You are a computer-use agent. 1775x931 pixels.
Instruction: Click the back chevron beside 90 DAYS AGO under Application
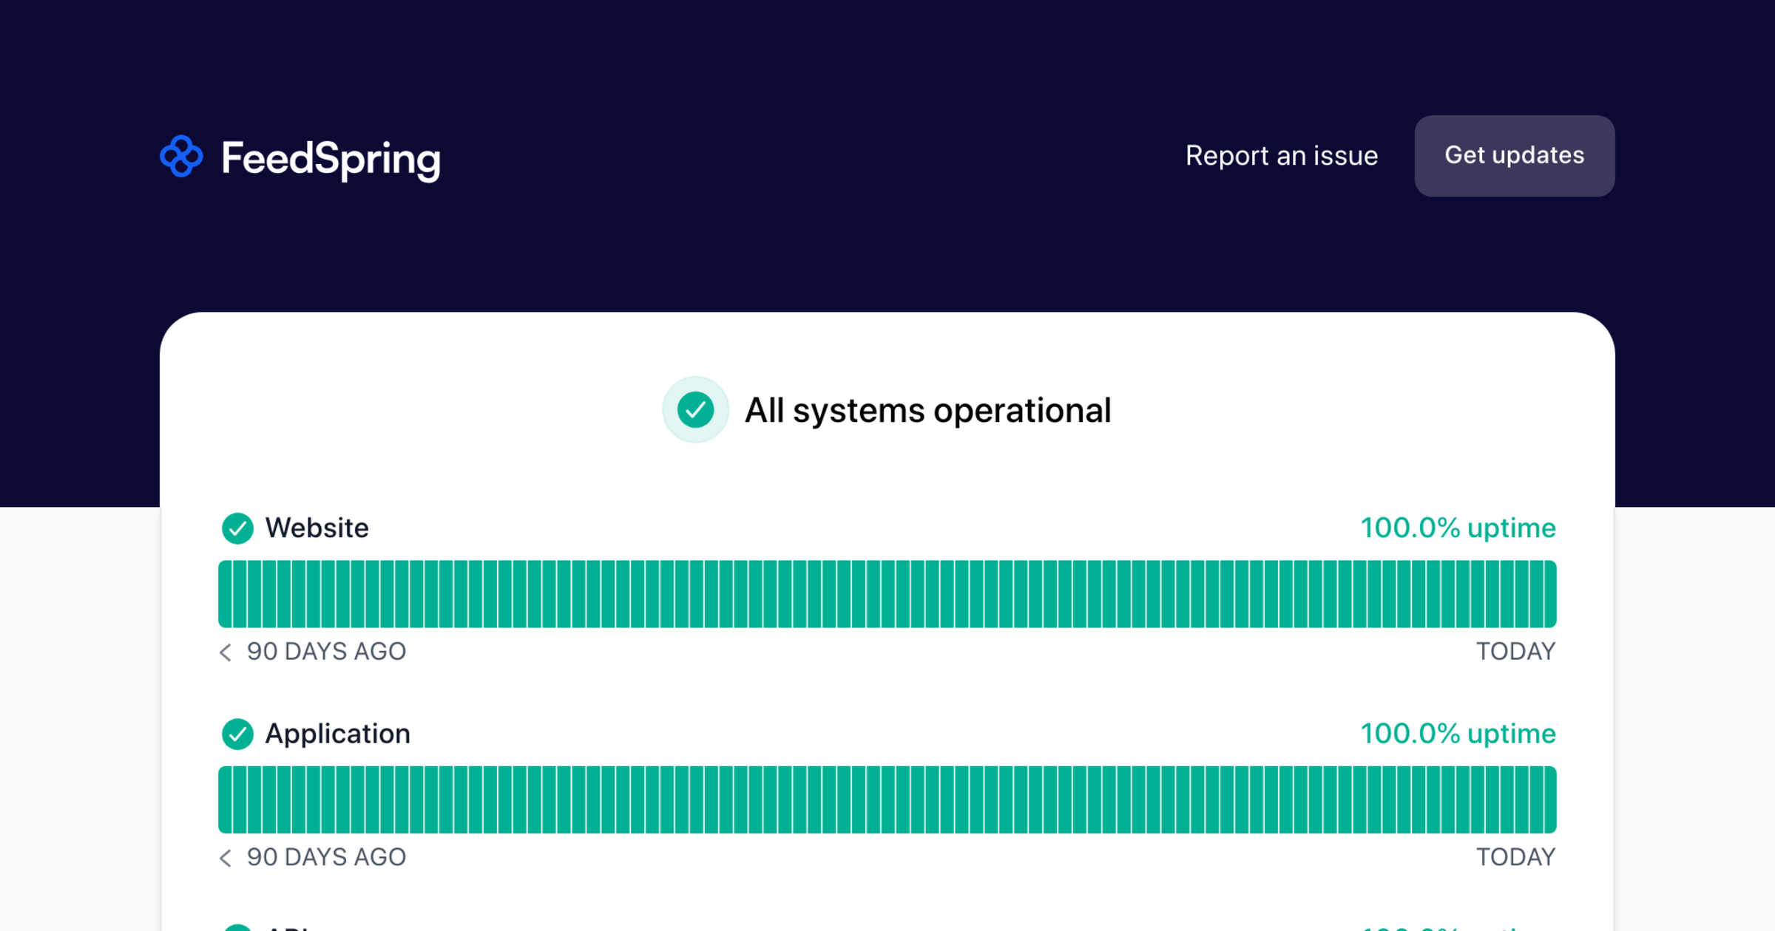click(x=224, y=858)
